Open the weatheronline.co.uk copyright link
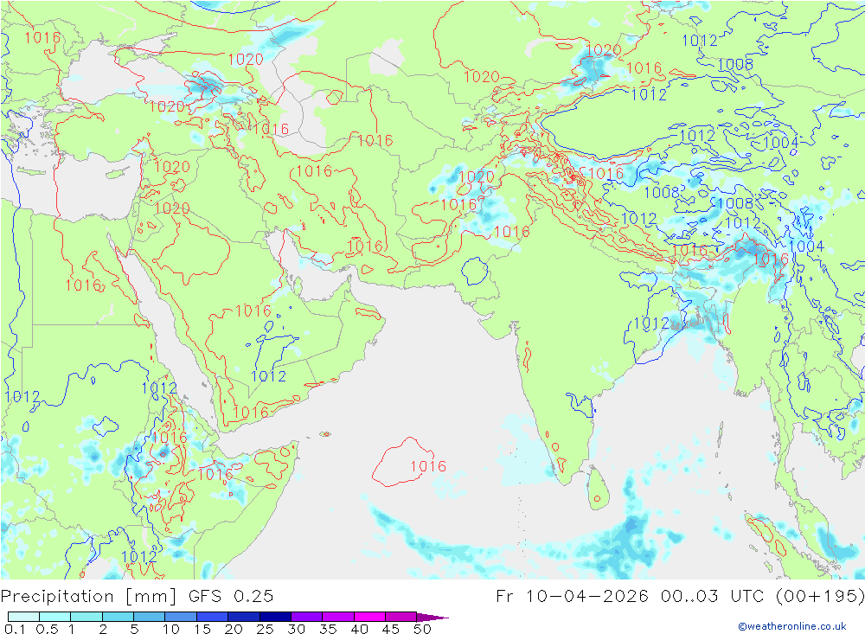This screenshot has height=634, width=865. [792, 626]
